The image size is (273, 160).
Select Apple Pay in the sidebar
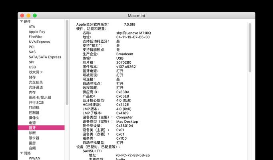(x=37, y=32)
